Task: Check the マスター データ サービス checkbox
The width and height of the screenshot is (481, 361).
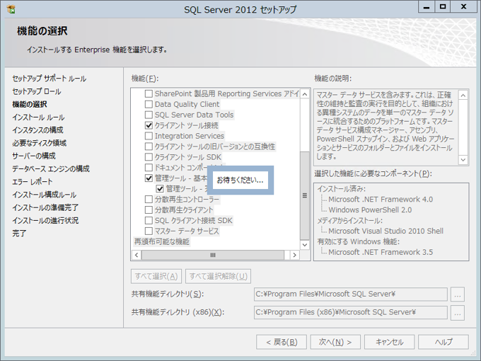Action: (x=149, y=231)
